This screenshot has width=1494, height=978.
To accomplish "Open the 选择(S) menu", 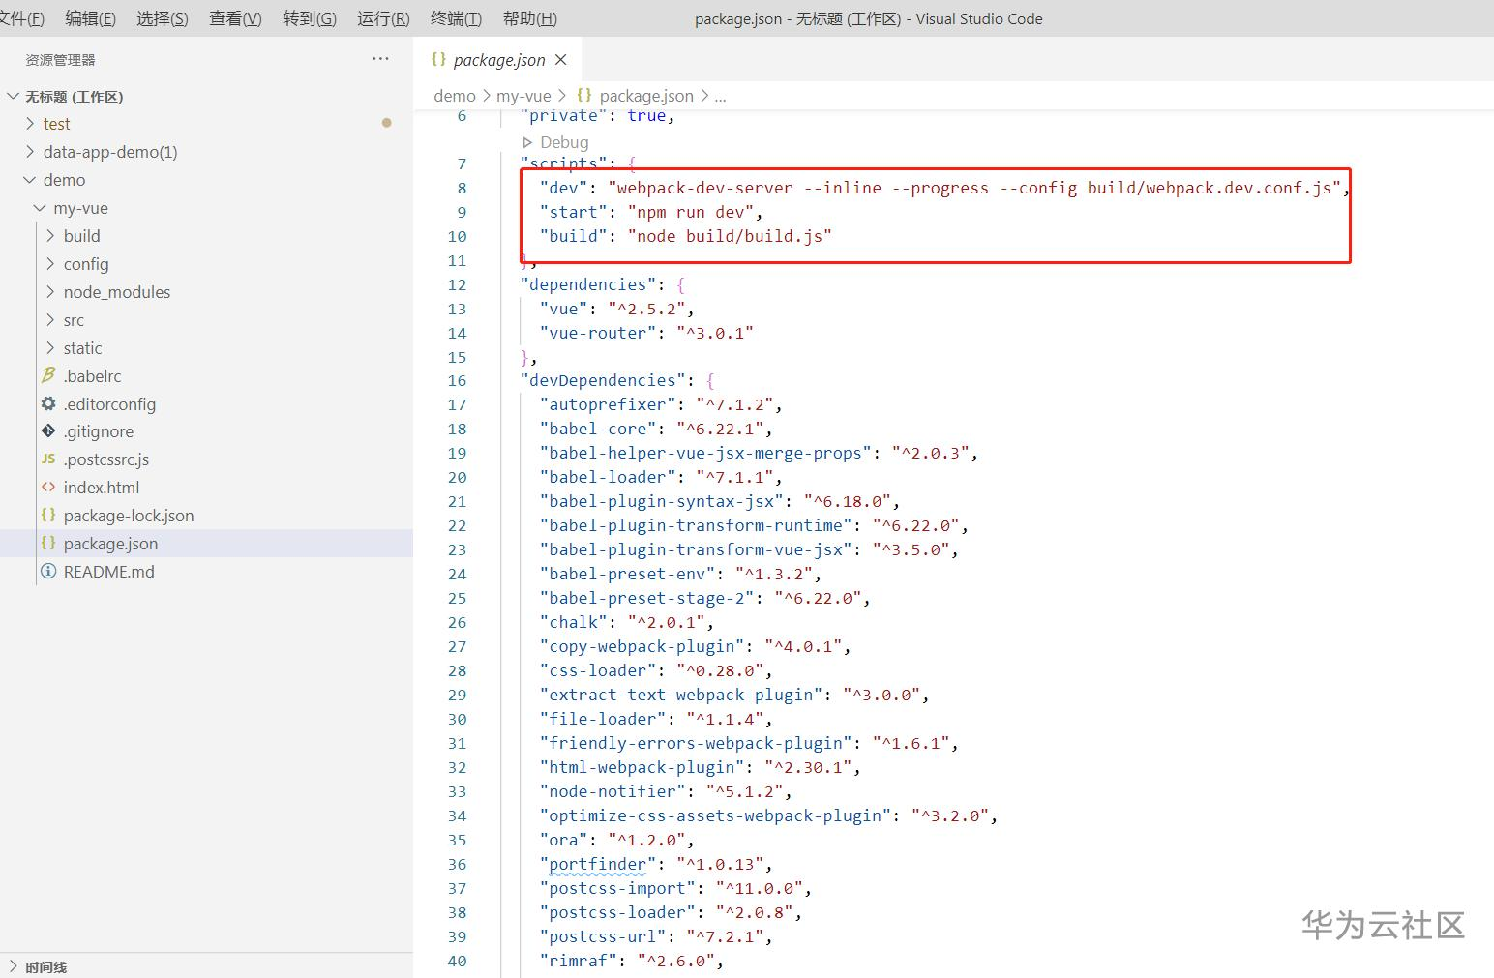I will (x=163, y=18).
